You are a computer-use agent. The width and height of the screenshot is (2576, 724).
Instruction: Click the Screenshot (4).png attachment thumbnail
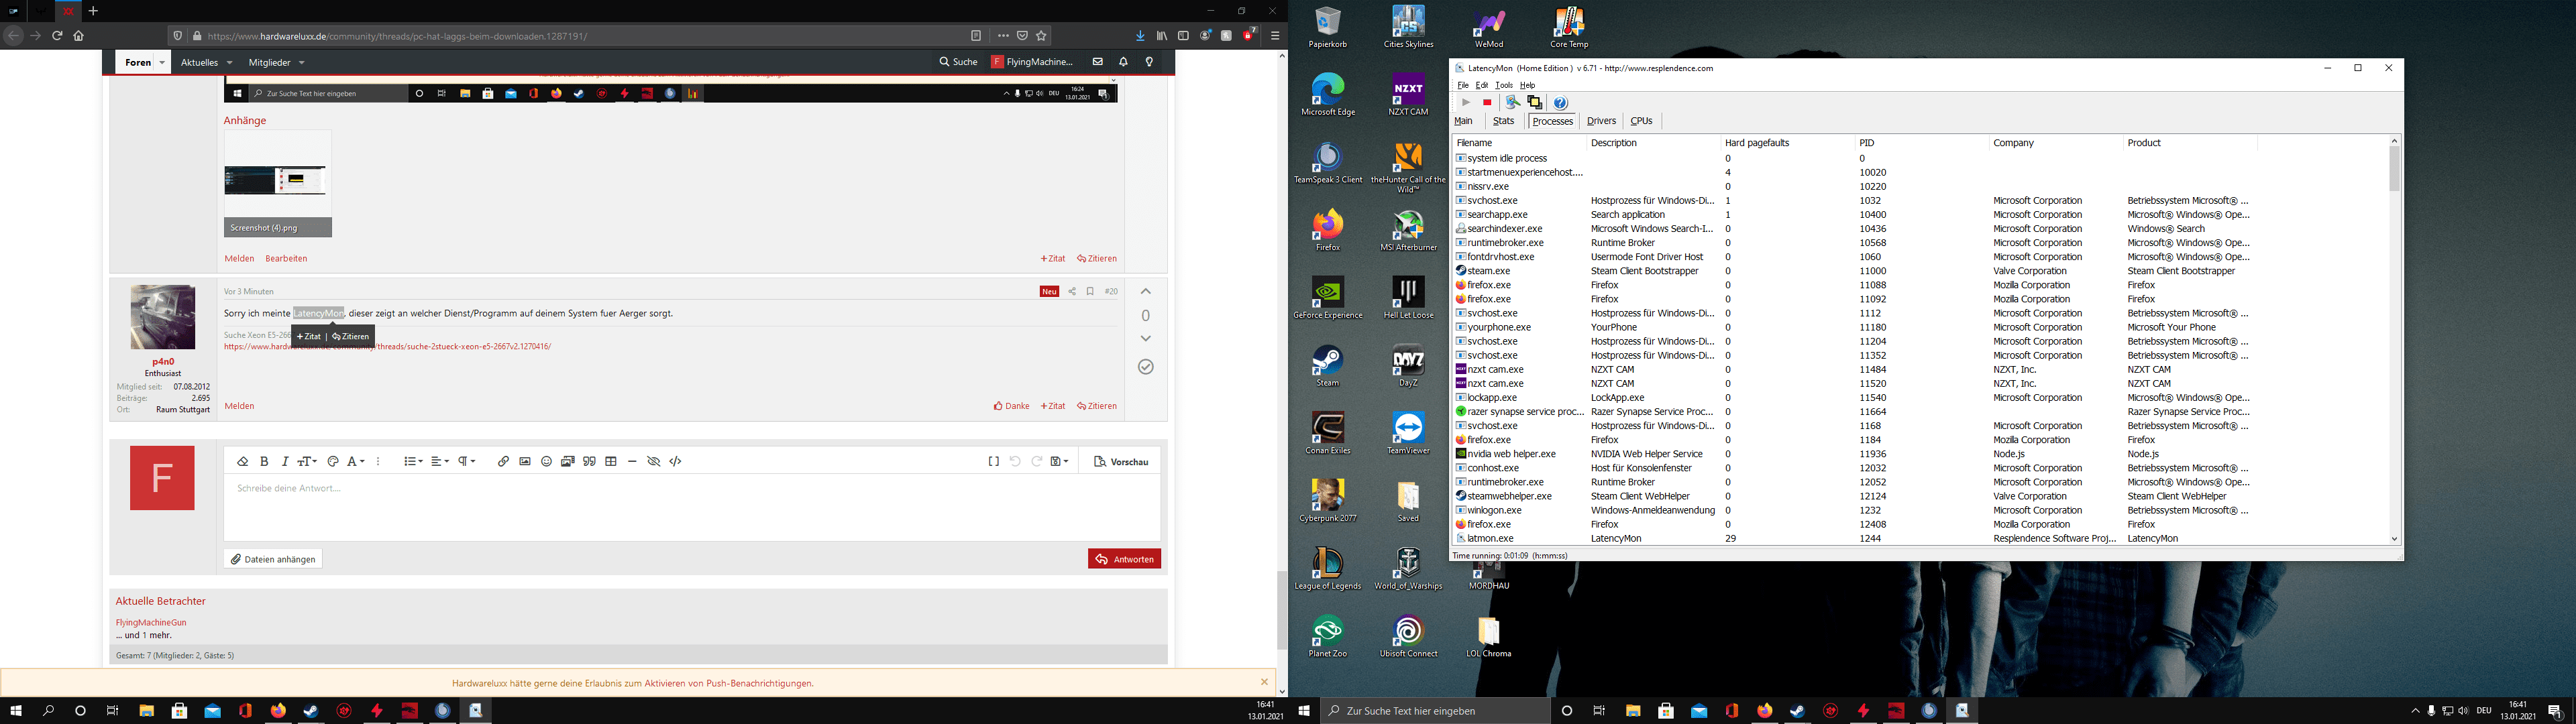(277, 183)
